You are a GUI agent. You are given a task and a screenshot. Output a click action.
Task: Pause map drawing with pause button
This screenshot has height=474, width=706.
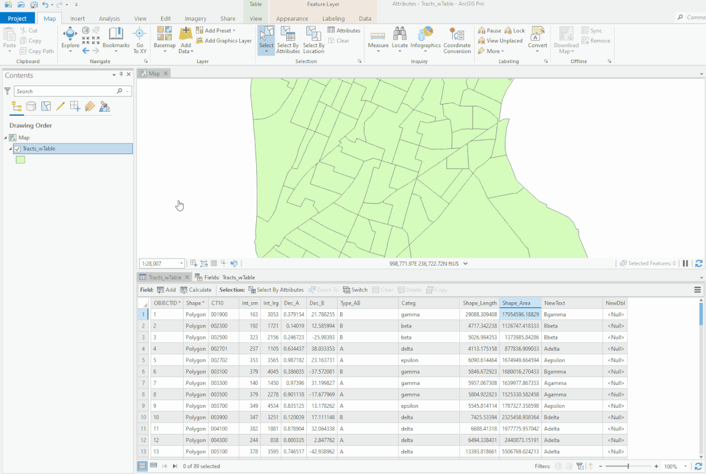click(x=685, y=263)
